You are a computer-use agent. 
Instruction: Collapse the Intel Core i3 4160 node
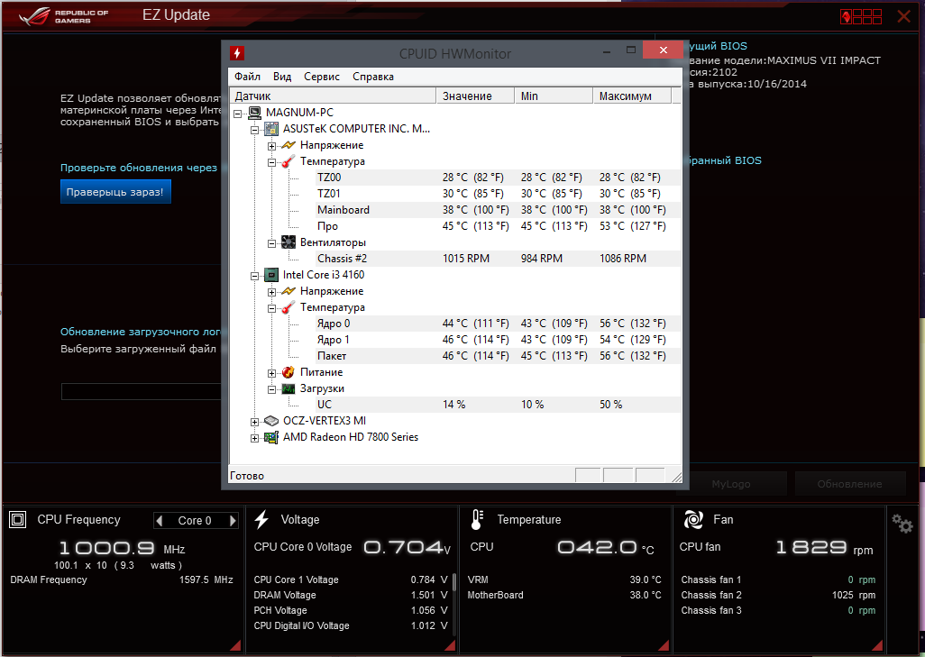tap(255, 276)
